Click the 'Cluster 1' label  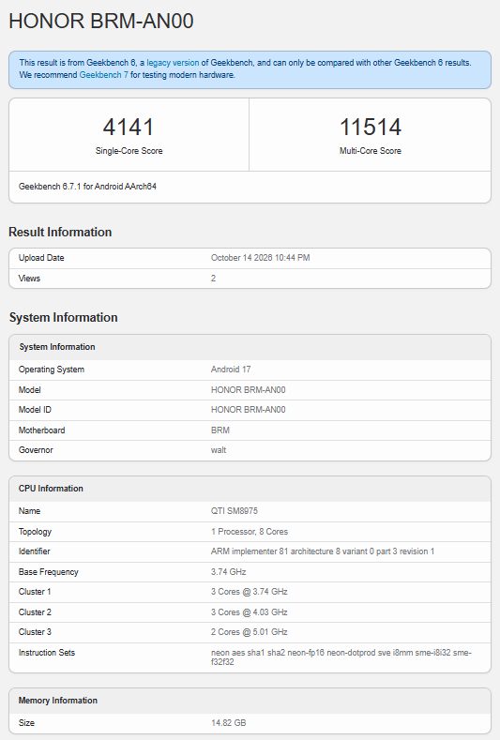pos(35,592)
